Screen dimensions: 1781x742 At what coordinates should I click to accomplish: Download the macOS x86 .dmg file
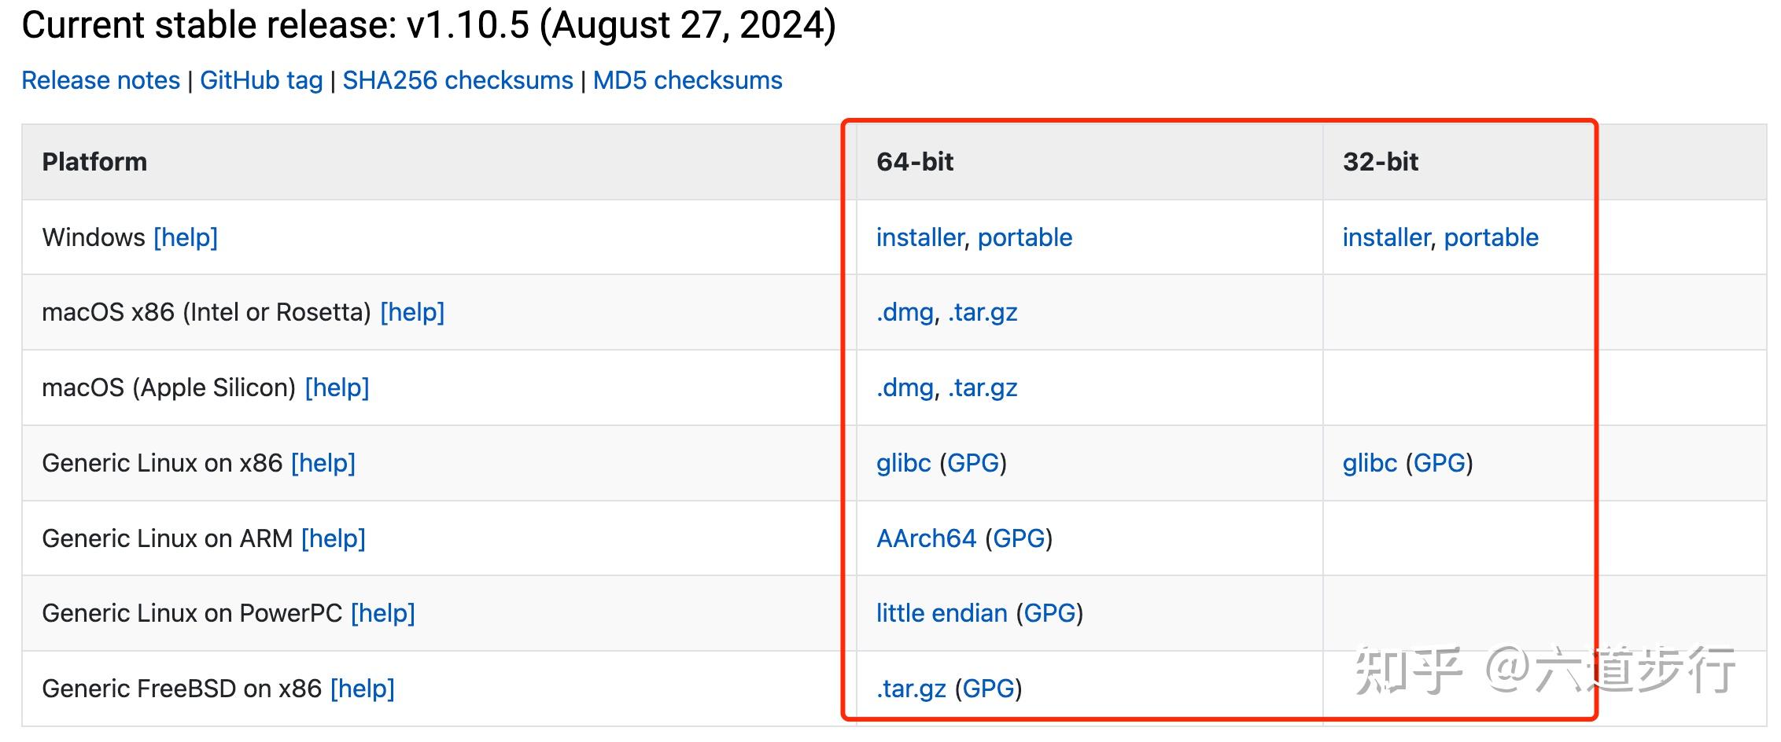(x=905, y=313)
